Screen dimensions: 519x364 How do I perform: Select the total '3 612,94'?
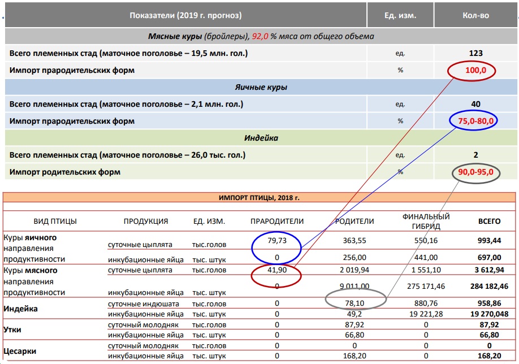click(x=489, y=270)
